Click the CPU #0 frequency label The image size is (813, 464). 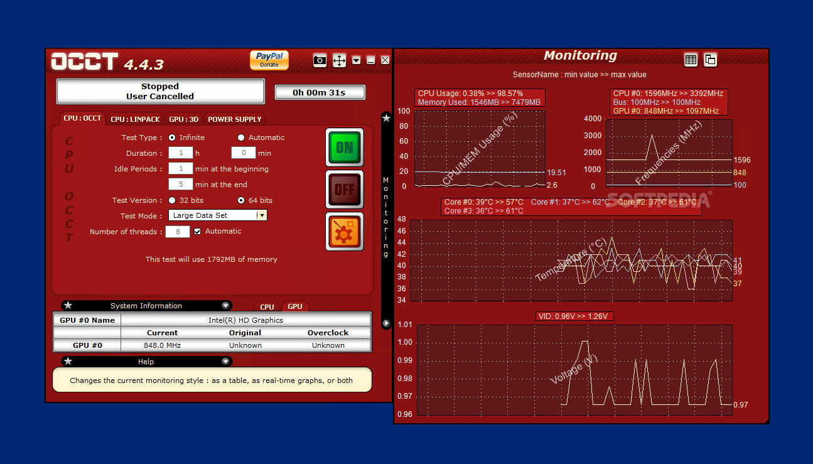[668, 94]
